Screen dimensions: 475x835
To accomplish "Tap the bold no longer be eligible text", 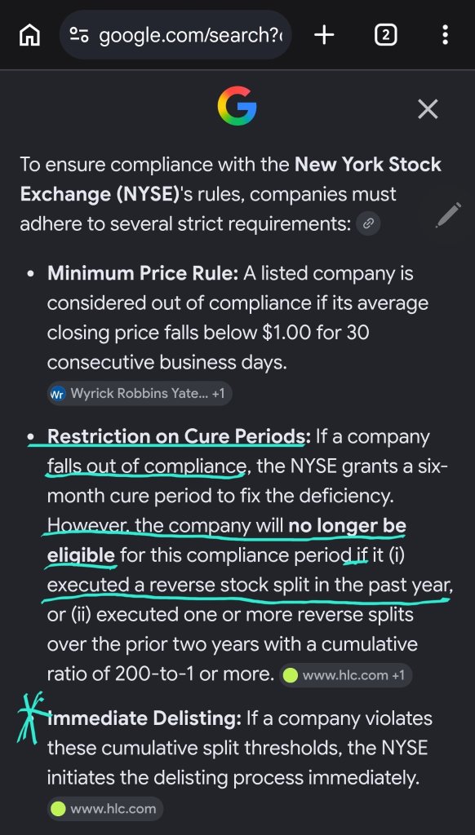I will (x=227, y=541).
